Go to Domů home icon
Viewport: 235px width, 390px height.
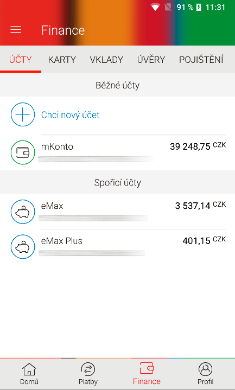coord(29,369)
